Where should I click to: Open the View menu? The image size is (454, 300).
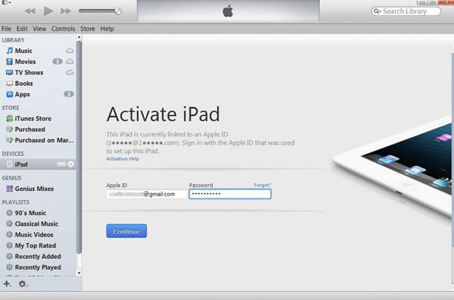point(39,29)
